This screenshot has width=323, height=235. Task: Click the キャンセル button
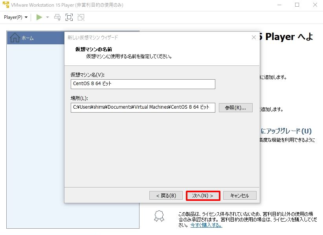tap(240, 195)
